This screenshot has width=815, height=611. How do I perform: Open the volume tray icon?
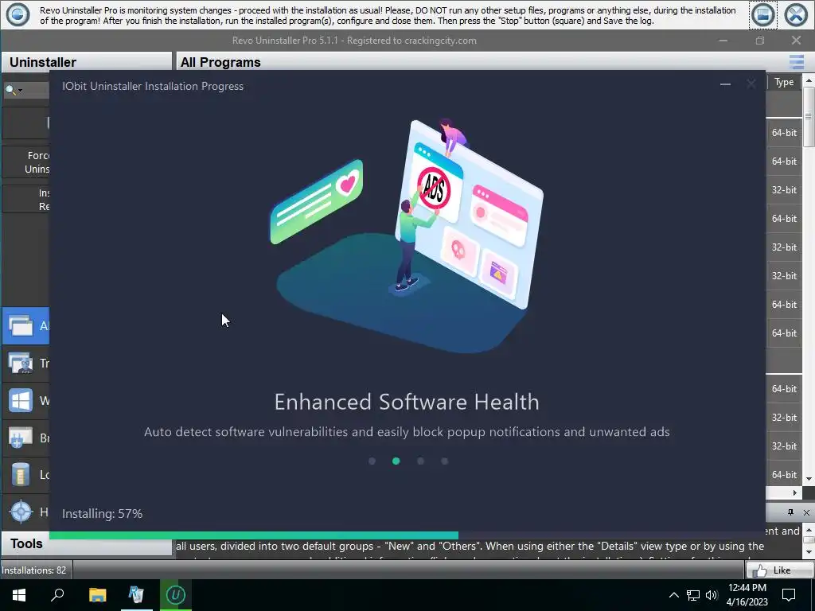pos(712,595)
